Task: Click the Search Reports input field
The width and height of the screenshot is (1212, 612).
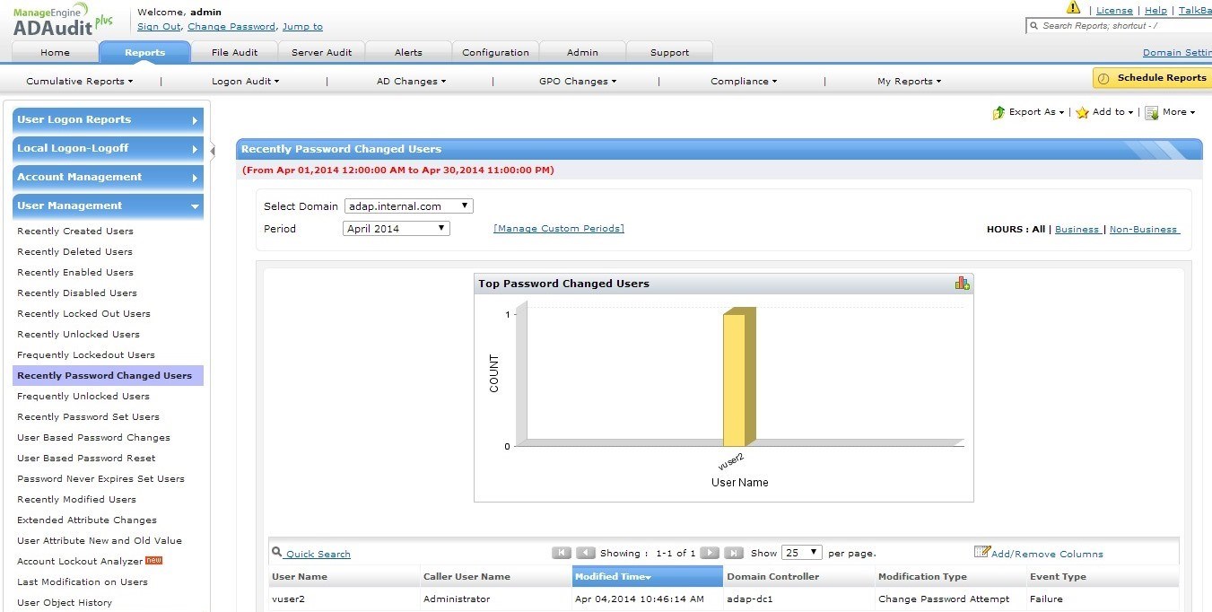Action: [x=1121, y=26]
